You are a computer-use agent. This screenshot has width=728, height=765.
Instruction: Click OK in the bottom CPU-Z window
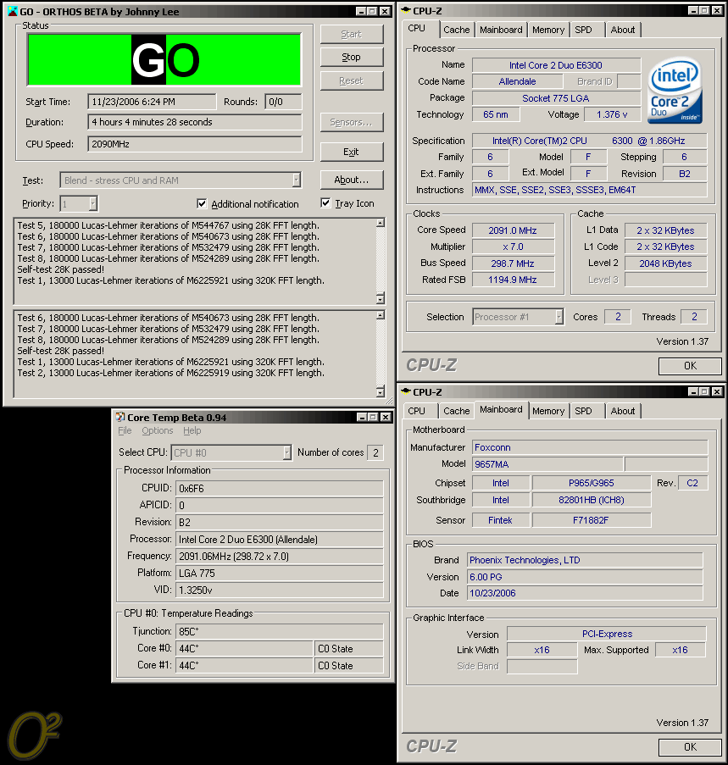point(690,747)
